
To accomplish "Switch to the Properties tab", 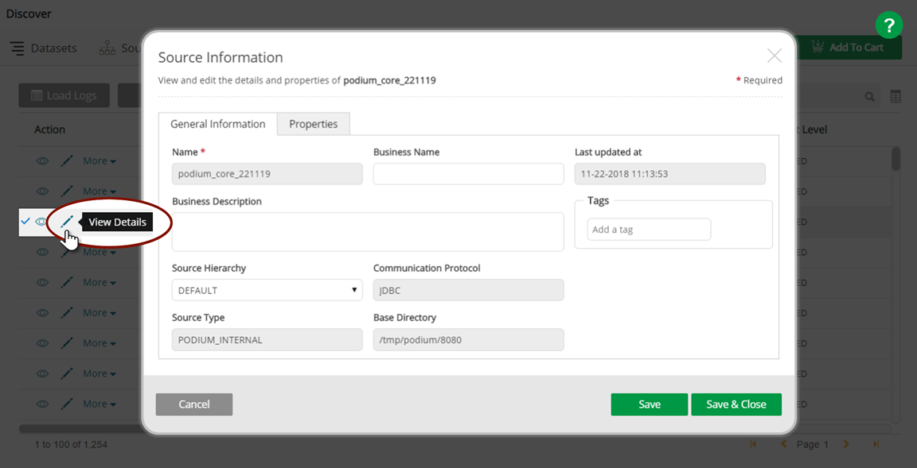I will pyautogui.click(x=313, y=124).
